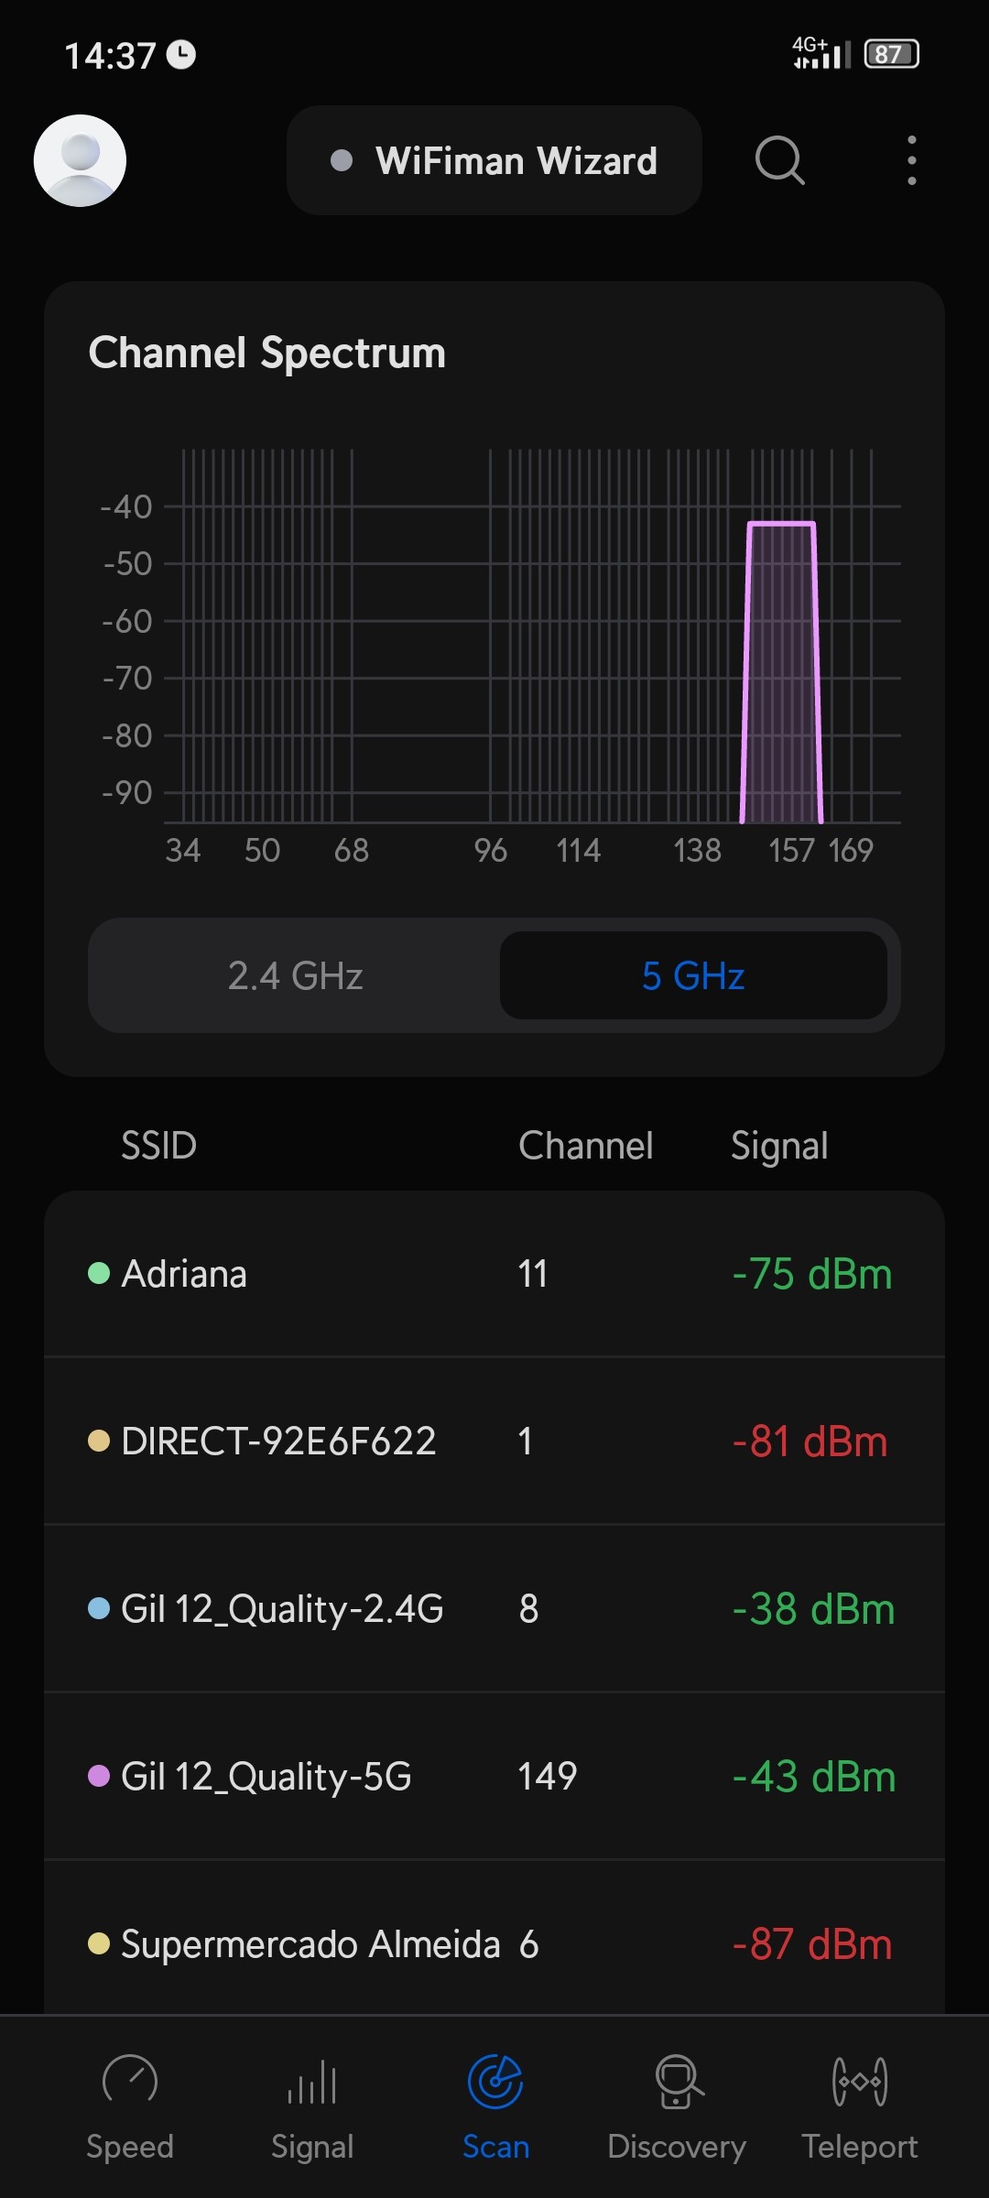Sort the list by Channel header

pos(586,1146)
